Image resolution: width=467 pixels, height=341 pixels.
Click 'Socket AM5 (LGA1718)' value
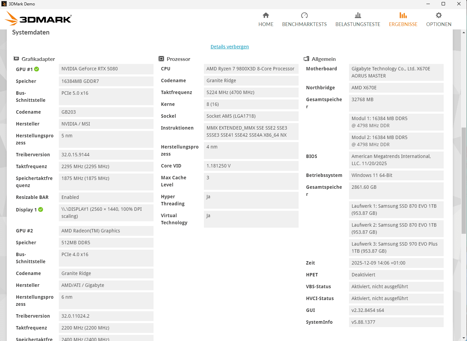pos(251,116)
